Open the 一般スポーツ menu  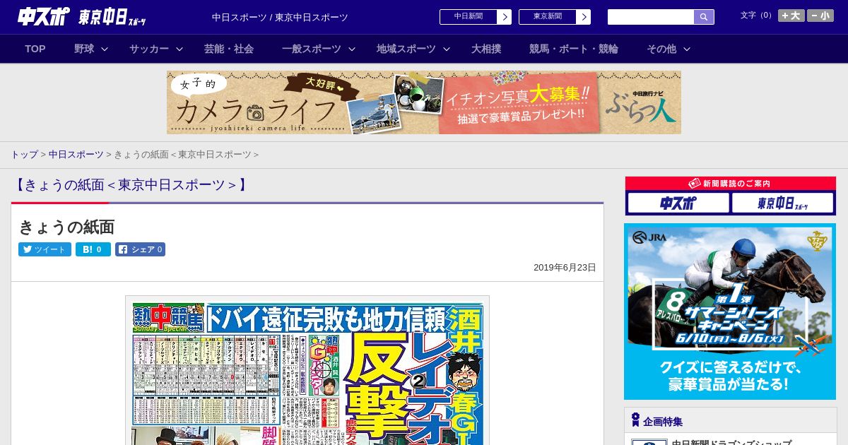pos(312,49)
